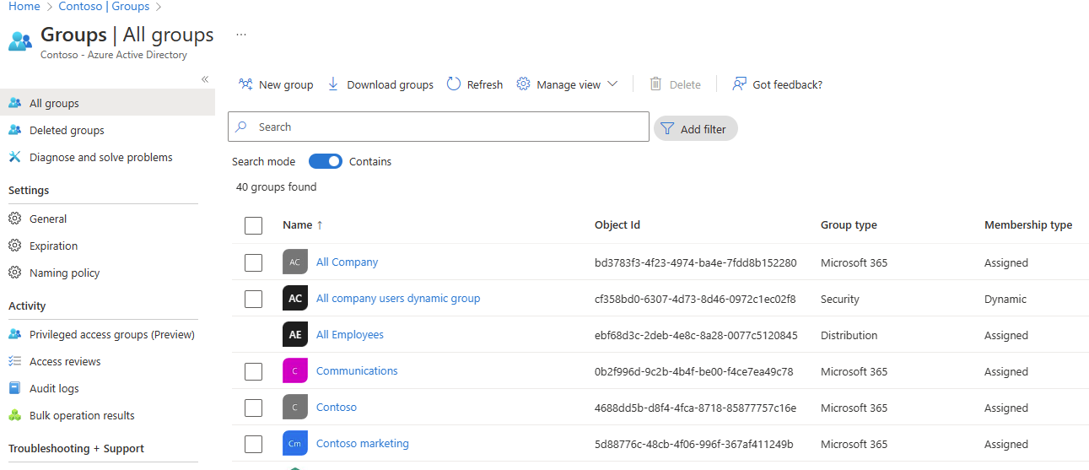
Task: Click the Expiration gear icon
Action: [x=14, y=246]
